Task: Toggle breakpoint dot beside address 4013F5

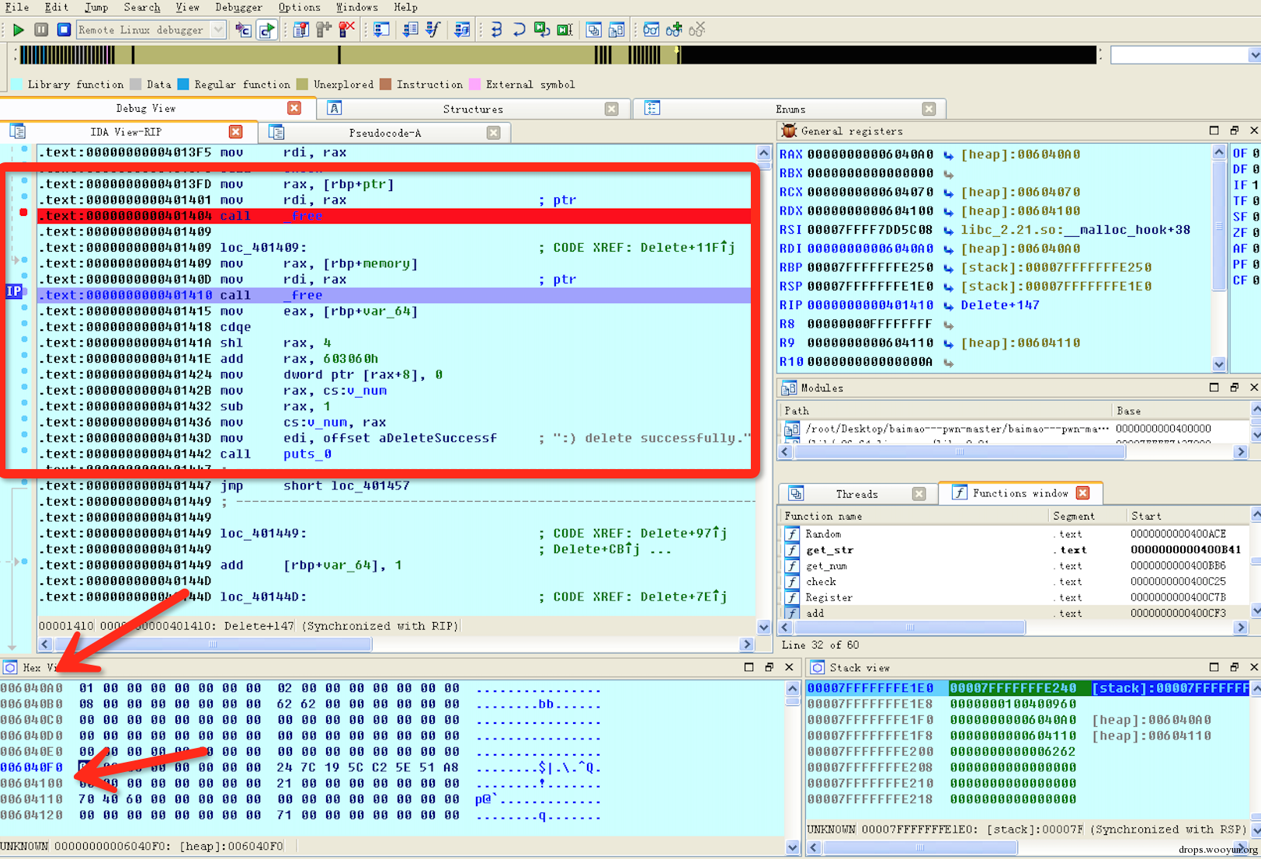Action: click(x=24, y=149)
